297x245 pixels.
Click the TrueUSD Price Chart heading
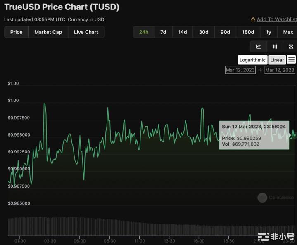point(62,7)
